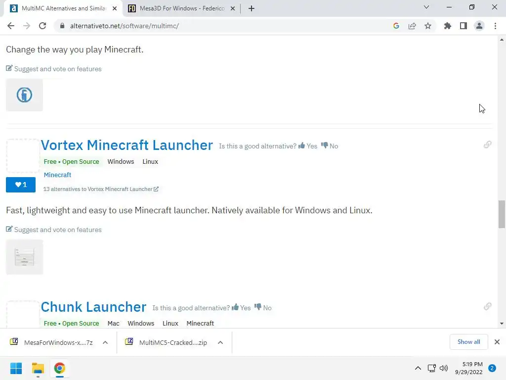Switch to Mesa3D For Windows tab
This screenshot has width=506, height=380.
182,8
